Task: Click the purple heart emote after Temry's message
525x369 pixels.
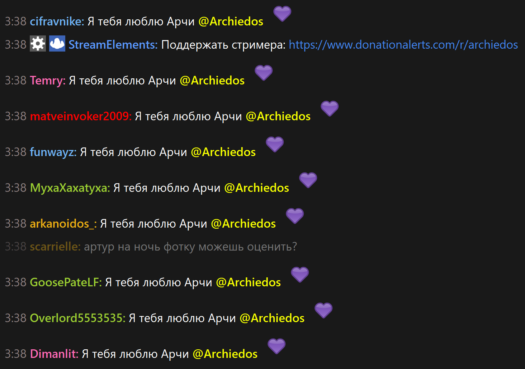Action: click(264, 73)
